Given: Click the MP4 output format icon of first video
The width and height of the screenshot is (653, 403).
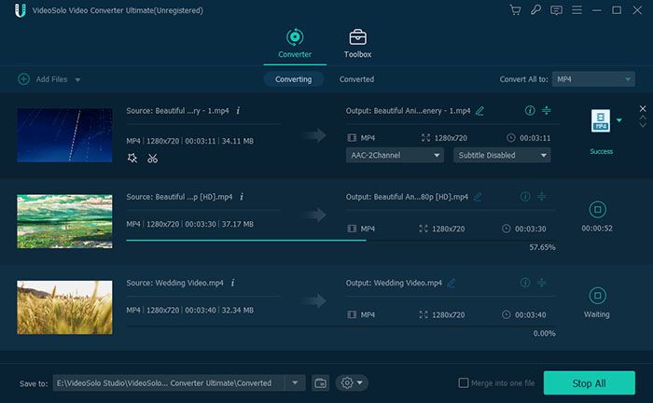Looking at the screenshot, I should [600, 120].
